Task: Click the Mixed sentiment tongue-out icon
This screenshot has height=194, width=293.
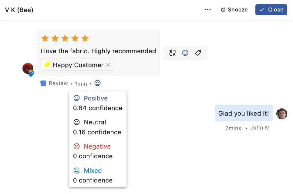Action: click(77, 170)
